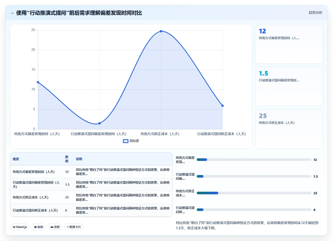Click the 指标值 legend text

pos(134,141)
